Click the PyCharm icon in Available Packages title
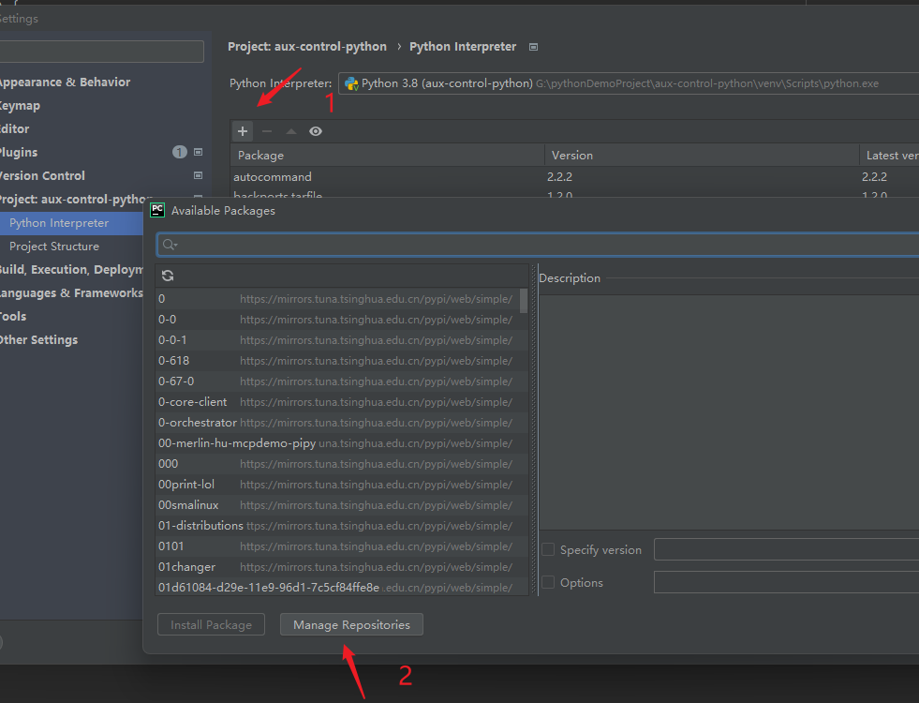Screen dimensions: 919x703 coord(157,211)
